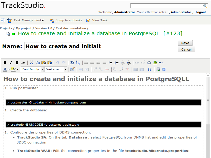Log out using the Logout link
The height and width of the screenshot is (158, 211).
pos(201,12)
